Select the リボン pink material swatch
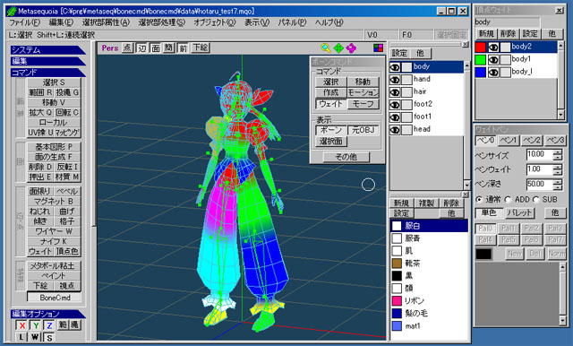Image resolution: width=573 pixels, height=346 pixels. click(x=397, y=301)
